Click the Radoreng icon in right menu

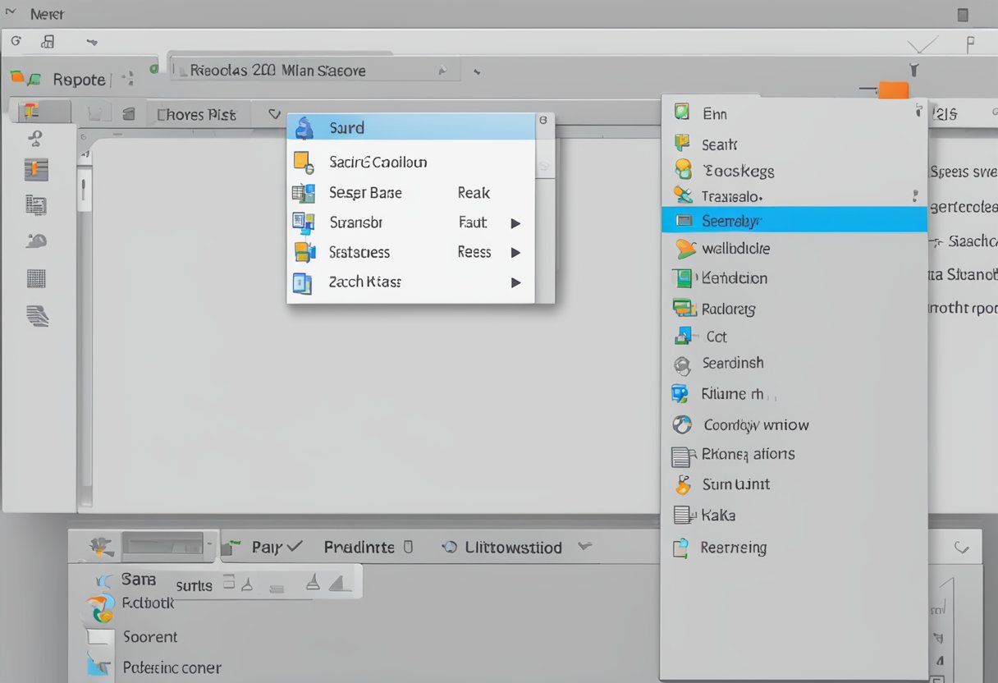coord(684,309)
